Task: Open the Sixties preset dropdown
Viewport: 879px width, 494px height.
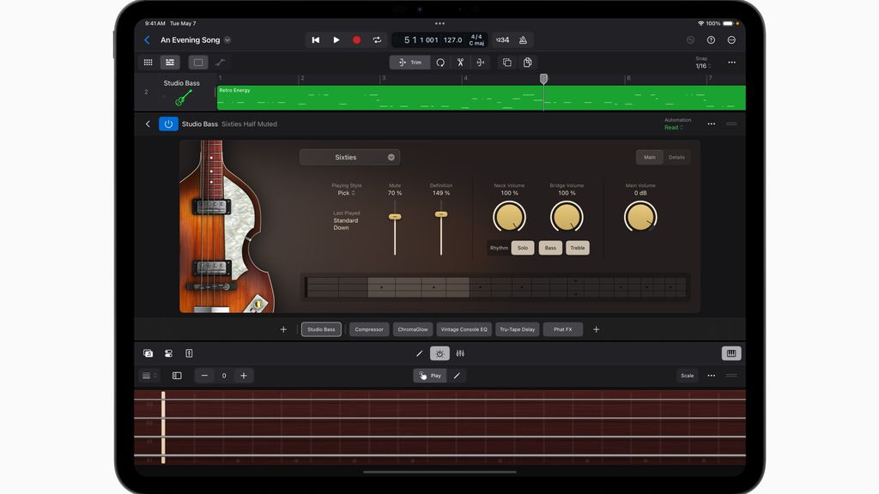Action: [x=349, y=157]
